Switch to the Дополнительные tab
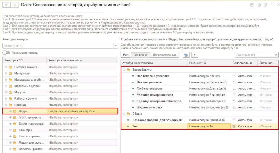Screen dimensions: 280x153 [x=164, y=55]
